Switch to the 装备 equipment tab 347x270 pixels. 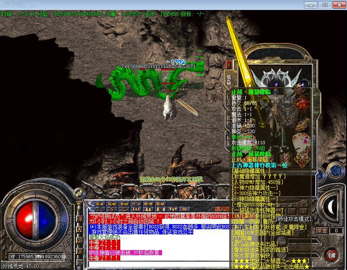(x=229, y=79)
